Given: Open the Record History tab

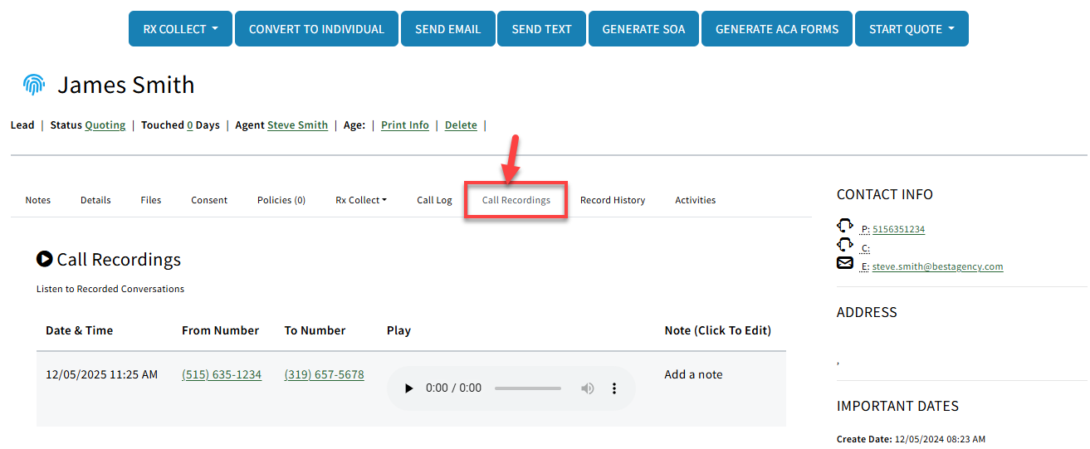Looking at the screenshot, I should coord(613,200).
